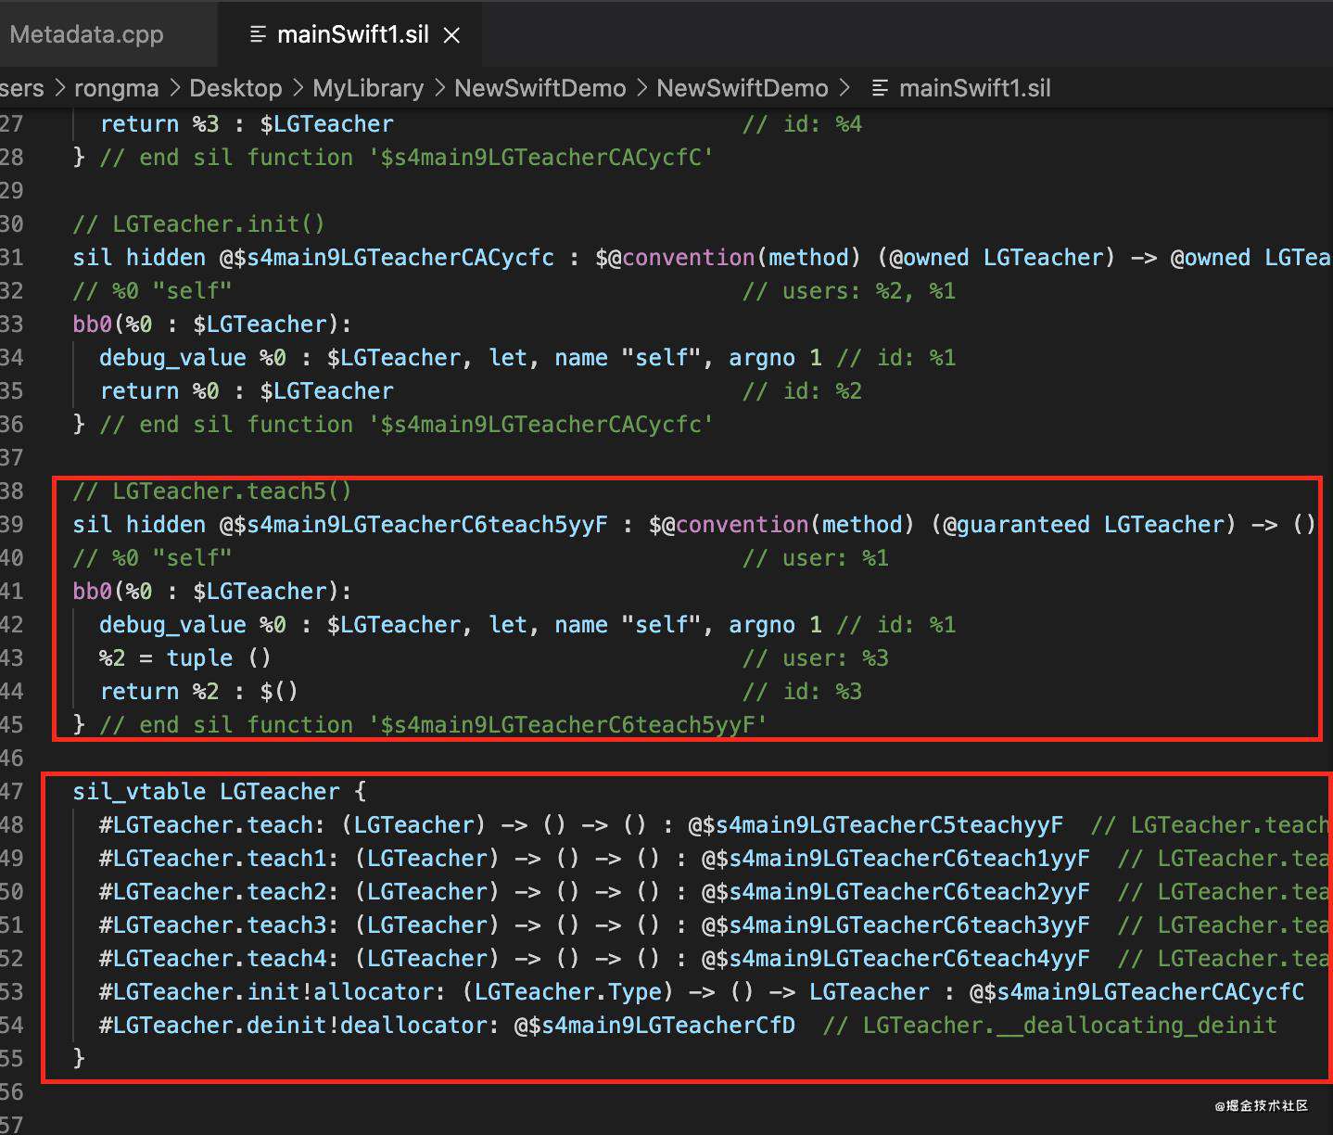
Task: Click '@convention' keyword on line 31
Action: coord(681,257)
